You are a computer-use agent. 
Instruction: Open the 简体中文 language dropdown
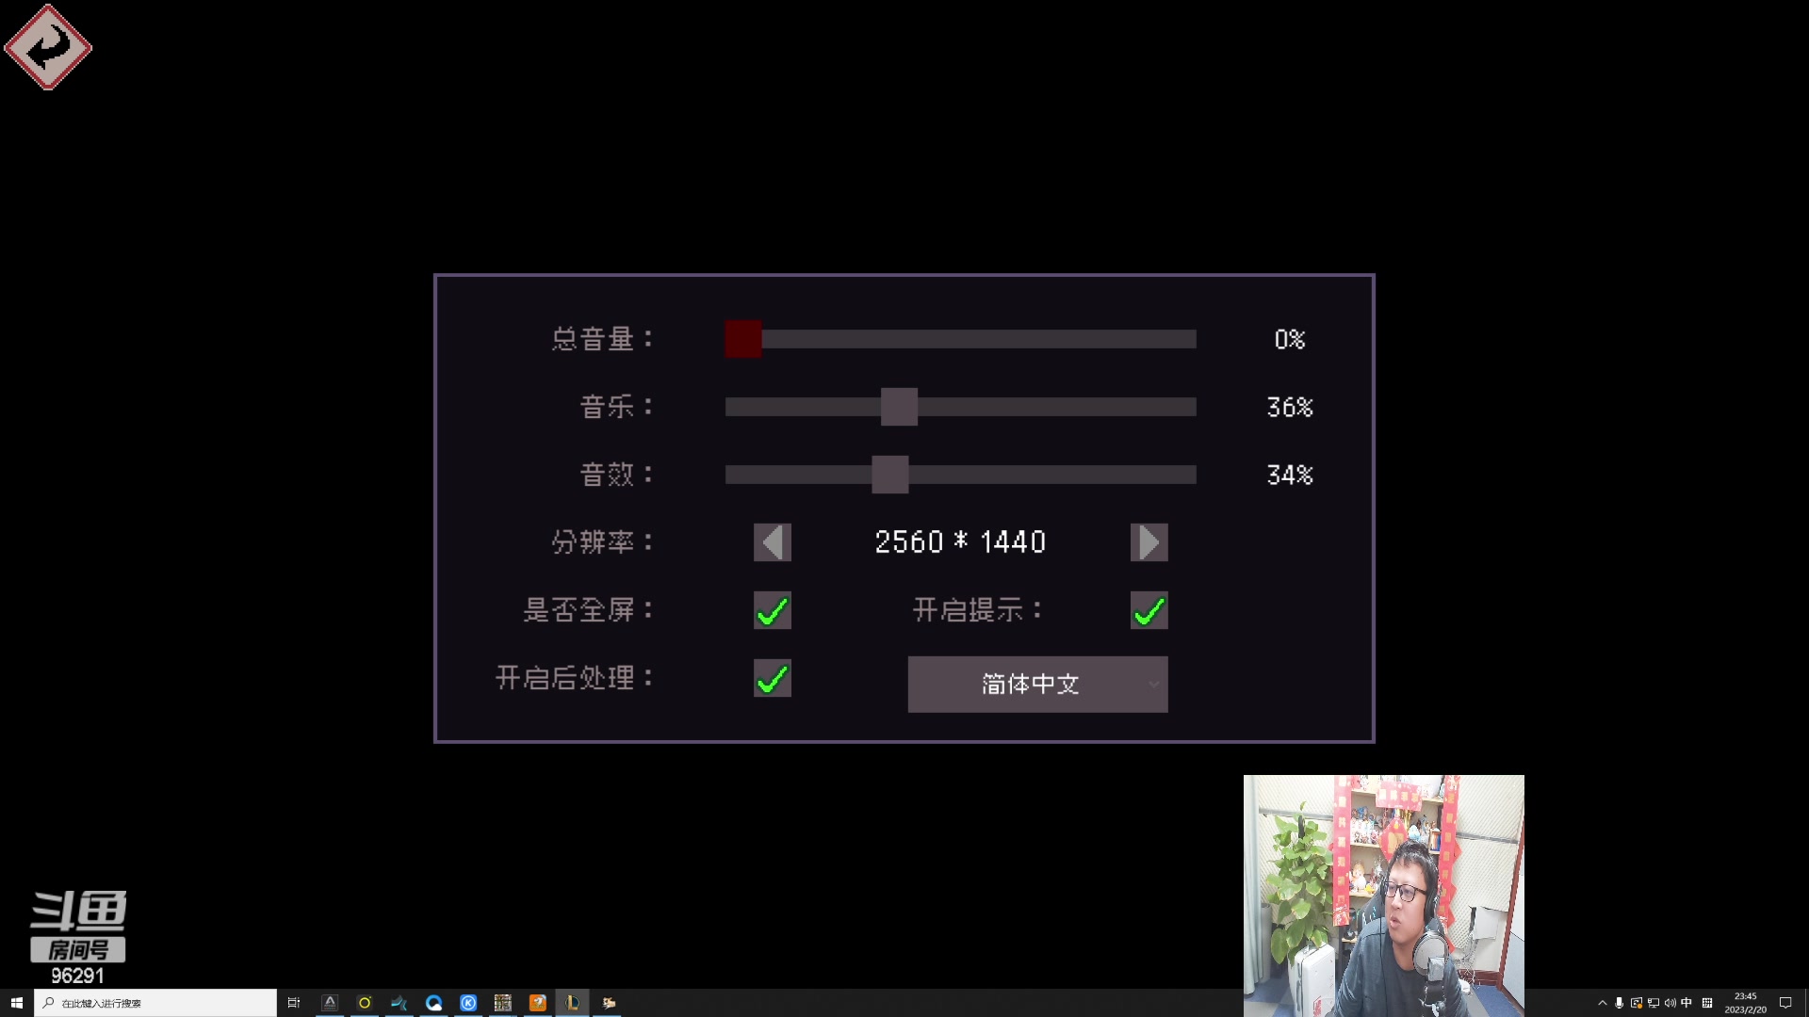pos(1036,685)
